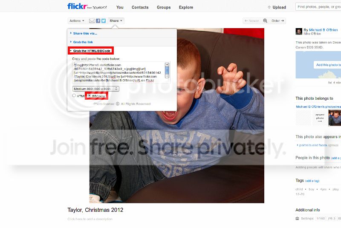Click the code box scrollbar
Image resolution: width=341 pixels, height=228 pixels.
(x=167, y=70)
